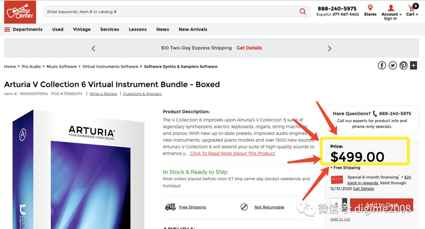Click Get Details shipping link
Image resolution: width=425 pixels, height=229 pixels.
pyautogui.click(x=249, y=48)
